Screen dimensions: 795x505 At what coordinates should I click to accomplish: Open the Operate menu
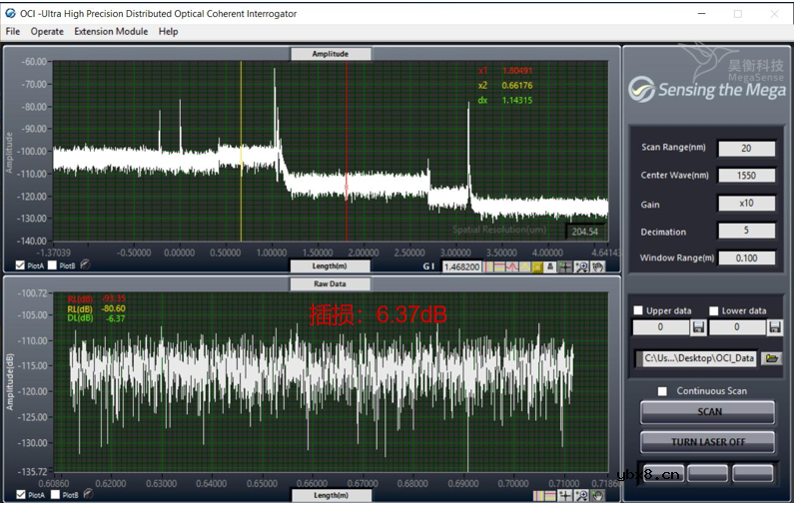coord(47,32)
